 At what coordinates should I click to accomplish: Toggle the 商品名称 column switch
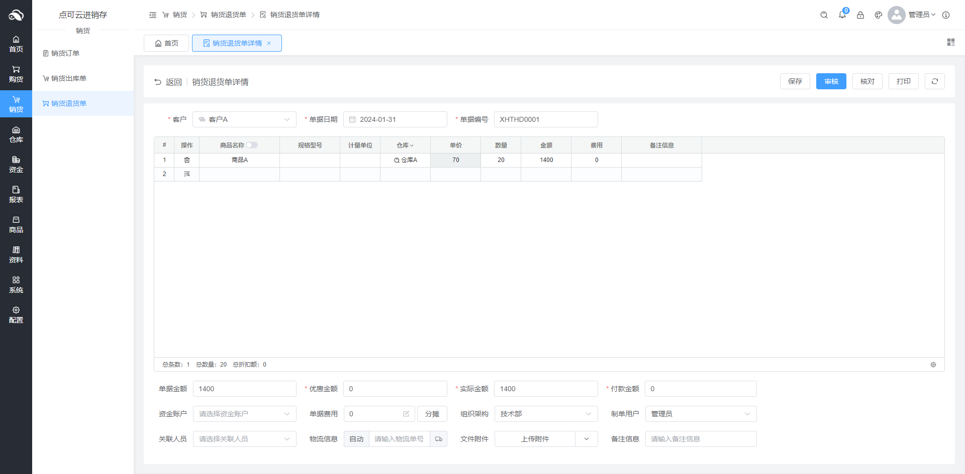tap(251, 145)
